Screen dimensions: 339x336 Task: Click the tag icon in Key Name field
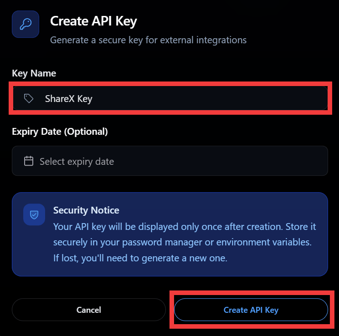point(29,98)
